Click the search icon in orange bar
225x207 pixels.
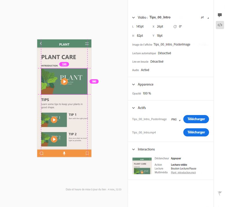coord(42,153)
